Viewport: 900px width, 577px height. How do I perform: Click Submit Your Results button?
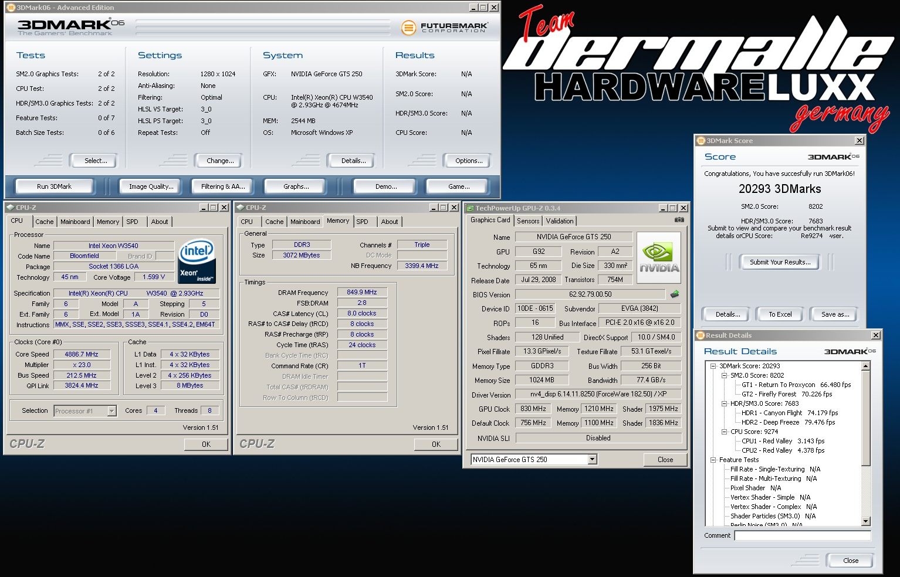coord(780,262)
